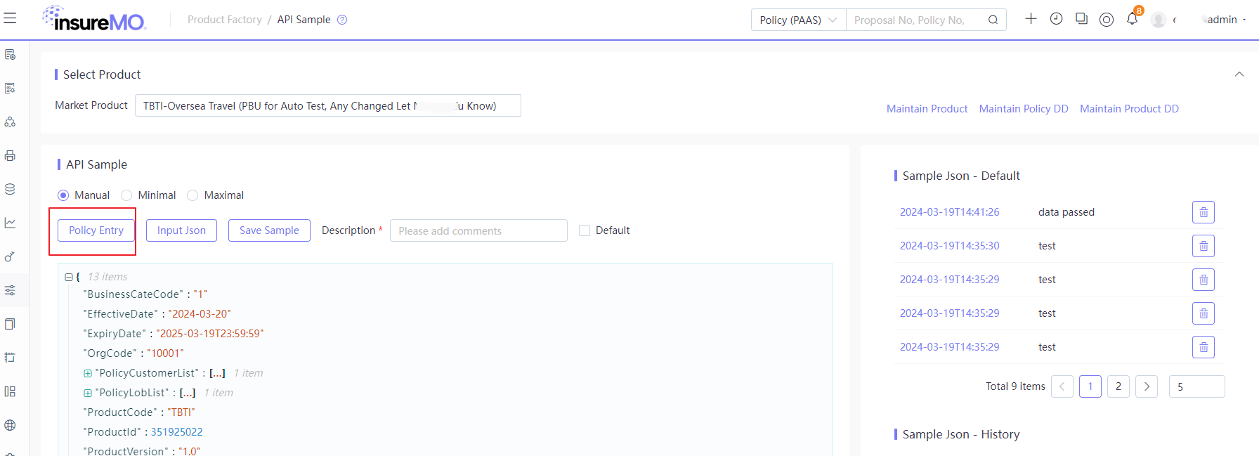Open the Maintain Product link
The width and height of the screenshot is (1259, 456).
click(927, 109)
